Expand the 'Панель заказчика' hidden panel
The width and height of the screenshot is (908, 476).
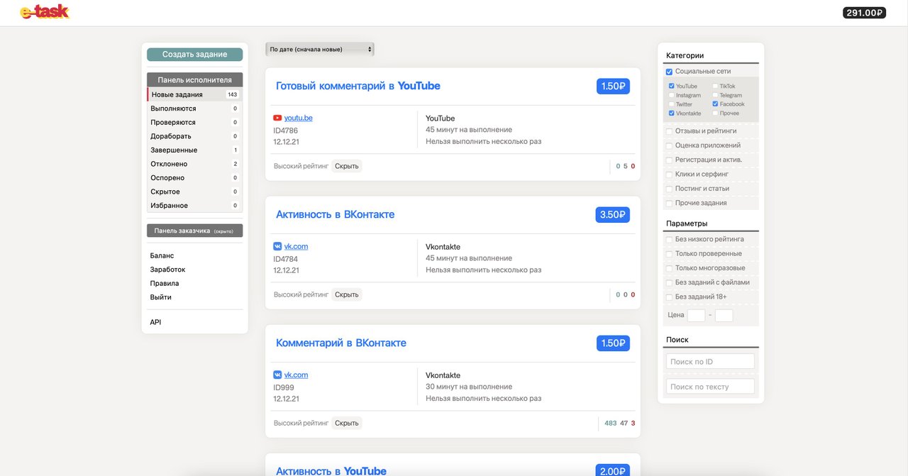pyautogui.click(x=194, y=231)
